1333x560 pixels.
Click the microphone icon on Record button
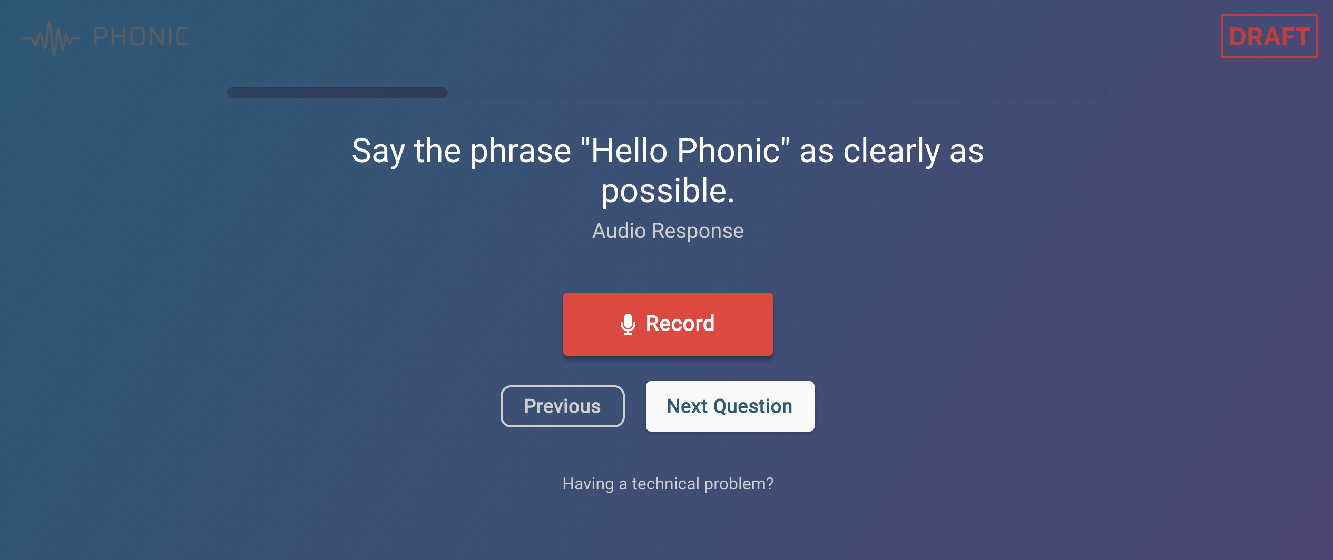coord(628,324)
